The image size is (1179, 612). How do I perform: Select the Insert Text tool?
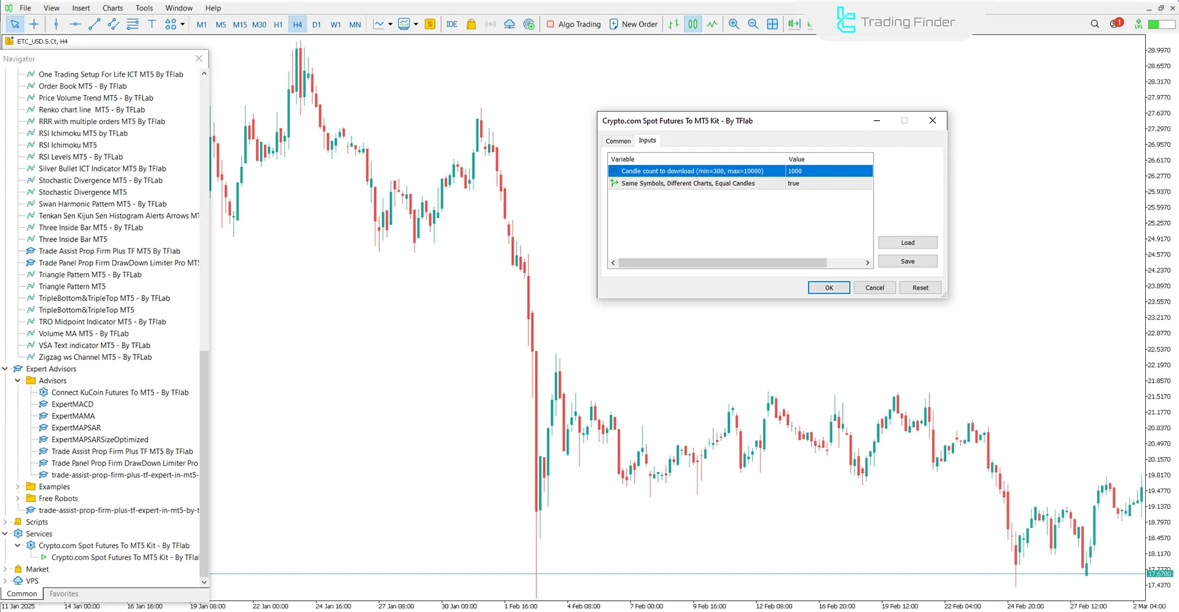coord(152,24)
